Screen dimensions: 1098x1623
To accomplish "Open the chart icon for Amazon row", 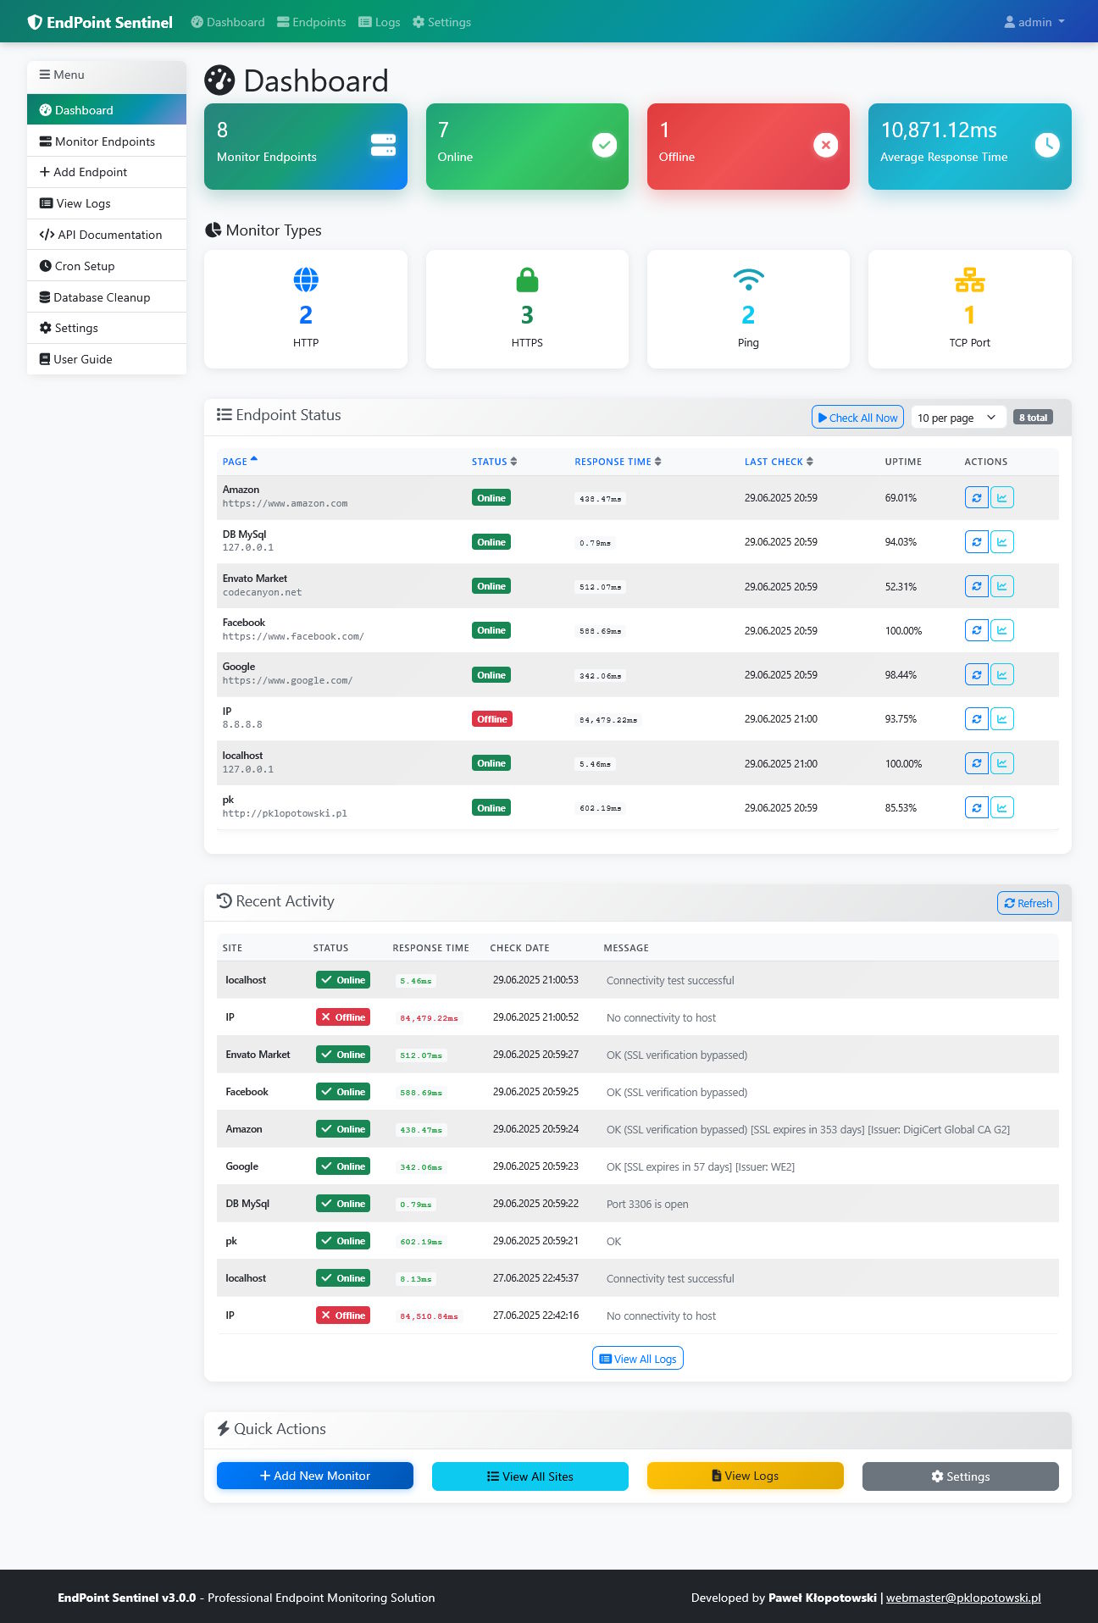I will click(x=1002, y=498).
